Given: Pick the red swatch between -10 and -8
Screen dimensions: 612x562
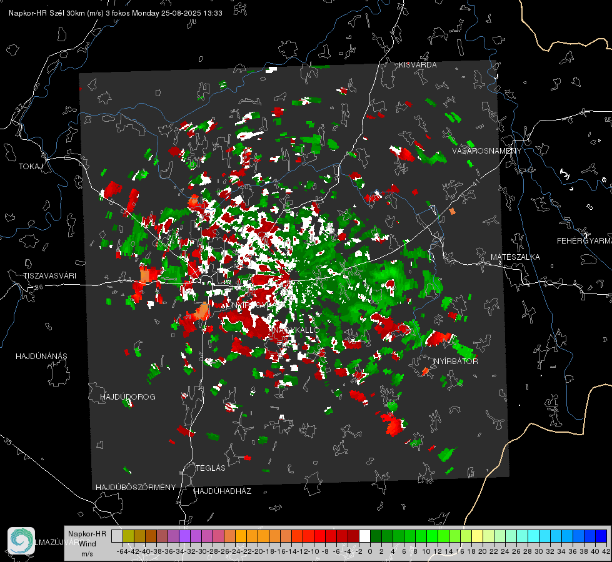Looking at the screenshot, I should point(319,536).
